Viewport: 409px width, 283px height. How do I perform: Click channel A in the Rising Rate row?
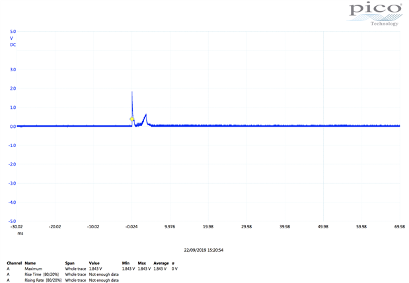coord(8,280)
